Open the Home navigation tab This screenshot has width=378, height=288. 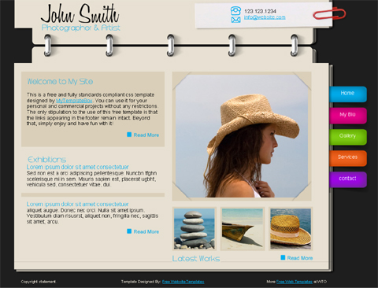[348, 94]
